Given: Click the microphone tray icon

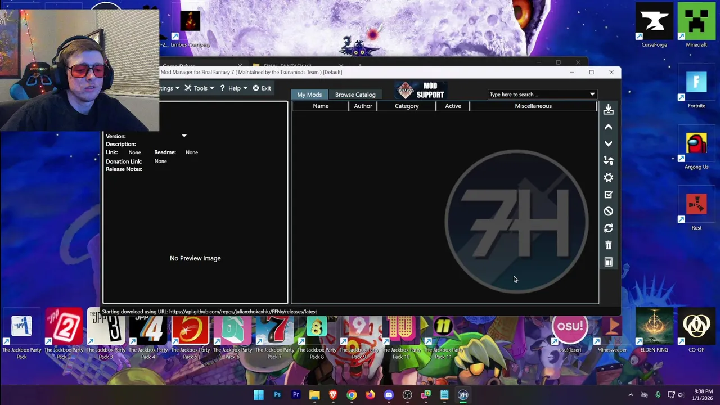Looking at the screenshot, I should [658, 395].
